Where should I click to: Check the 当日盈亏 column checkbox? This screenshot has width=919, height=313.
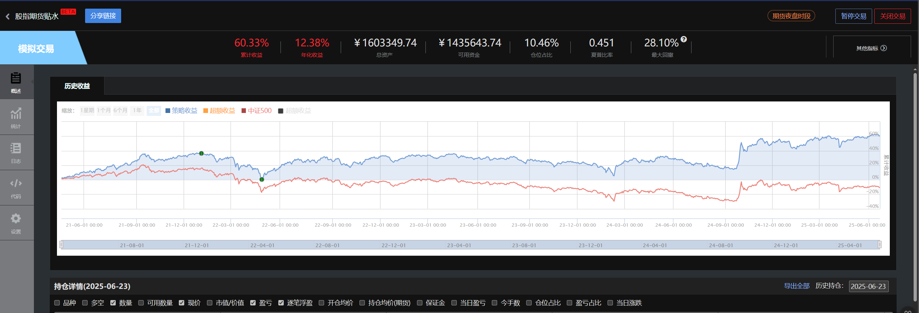454,303
